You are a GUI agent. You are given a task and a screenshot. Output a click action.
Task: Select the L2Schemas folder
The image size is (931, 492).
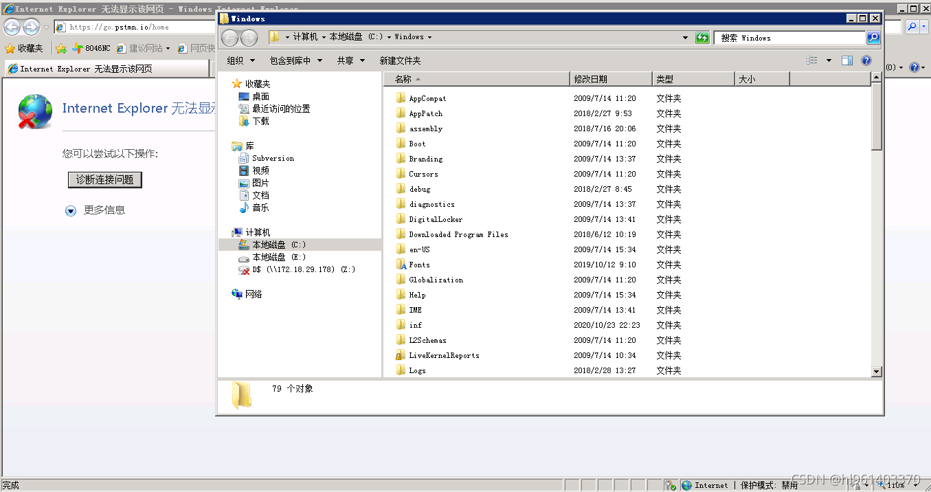click(x=427, y=340)
